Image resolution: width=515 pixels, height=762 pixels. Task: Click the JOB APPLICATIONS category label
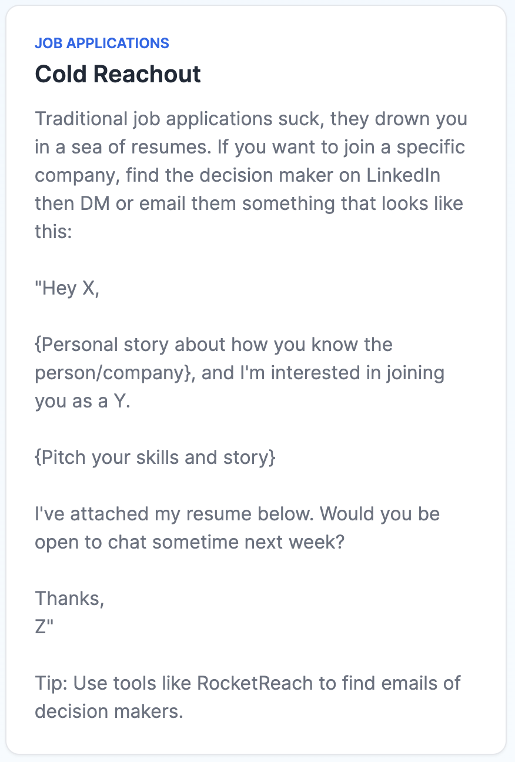click(x=102, y=43)
